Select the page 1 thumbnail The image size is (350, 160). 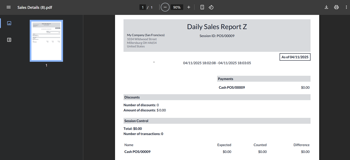tap(46, 41)
